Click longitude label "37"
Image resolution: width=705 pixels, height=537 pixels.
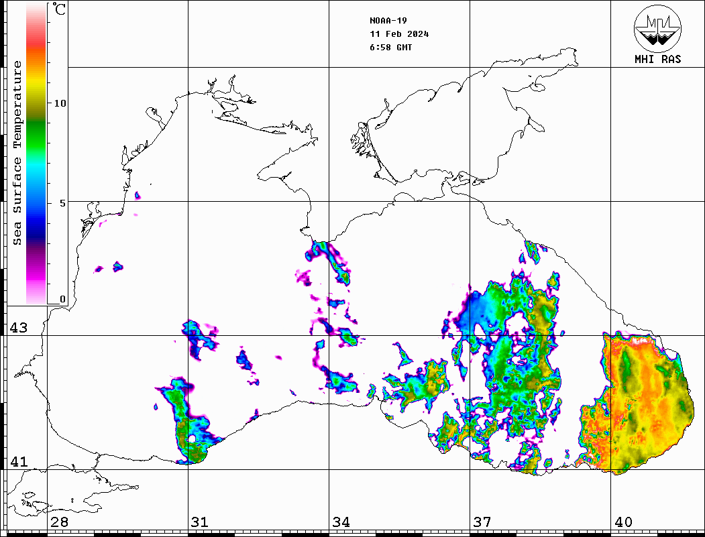(x=482, y=522)
